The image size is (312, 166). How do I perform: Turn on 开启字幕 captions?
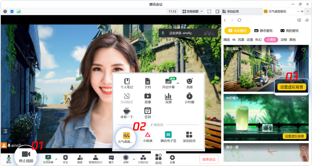(168, 83)
